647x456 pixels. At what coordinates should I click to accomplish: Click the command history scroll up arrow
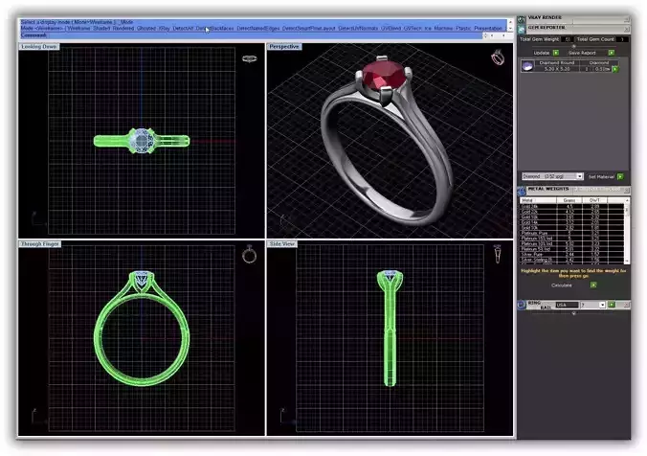(510, 21)
